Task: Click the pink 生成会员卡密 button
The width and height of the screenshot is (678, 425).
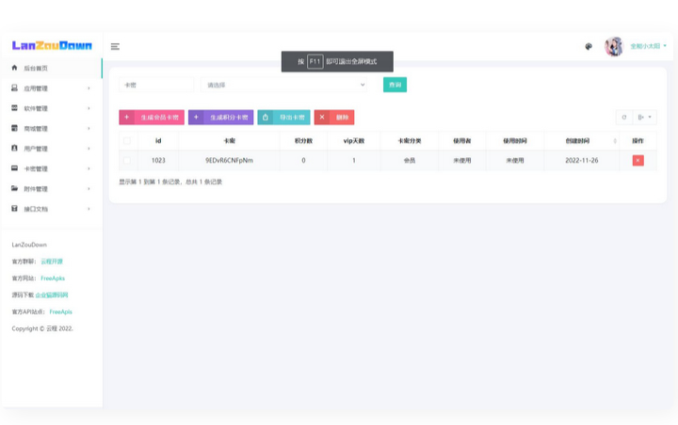Action: pos(152,117)
